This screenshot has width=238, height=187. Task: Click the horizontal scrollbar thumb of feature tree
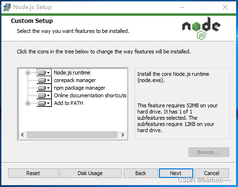coord(72,135)
